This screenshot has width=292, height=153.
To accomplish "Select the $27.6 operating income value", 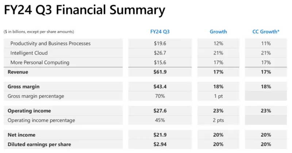I will (160, 111).
